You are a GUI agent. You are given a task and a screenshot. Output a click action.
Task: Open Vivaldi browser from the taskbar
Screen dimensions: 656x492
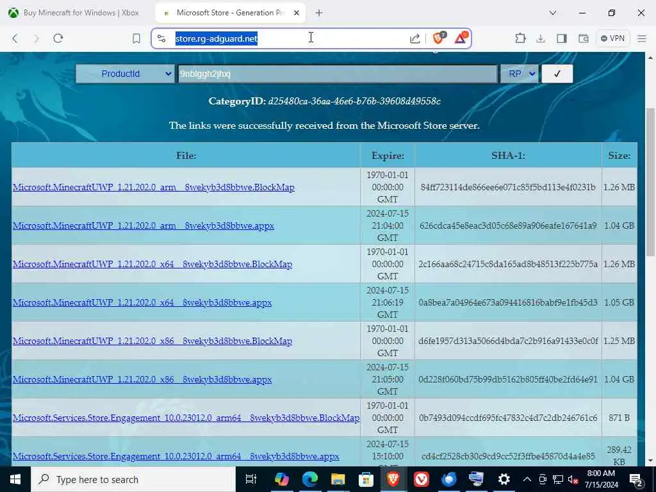tap(422, 479)
